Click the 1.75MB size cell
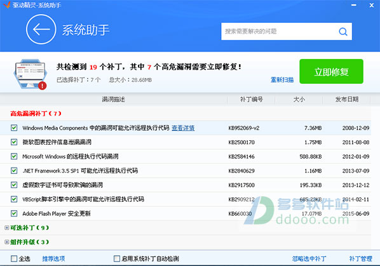Image resolution: width=380 pixels, height=266 pixels. pyautogui.click(x=313, y=142)
